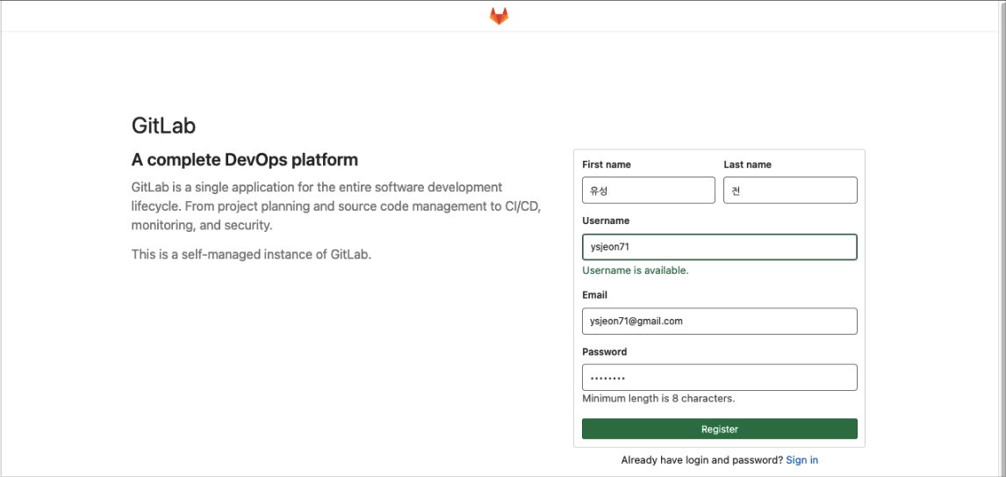The image size is (1006, 477).
Task: Click 'This is a self-managed instance of GitLab.' text
Action: 251,254
